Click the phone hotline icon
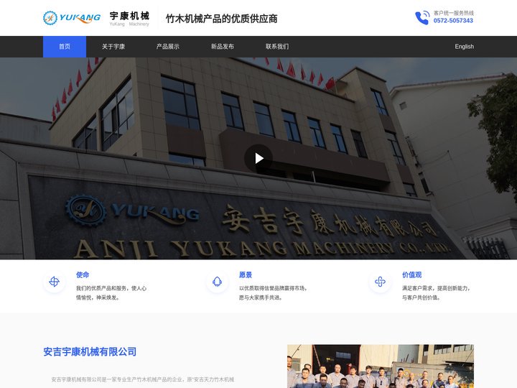The width and height of the screenshot is (517, 388). pyautogui.click(x=422, y=18)
